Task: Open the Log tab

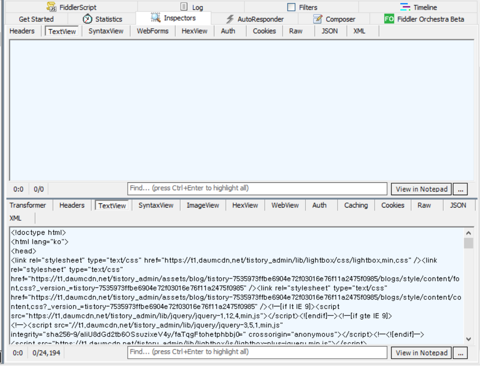Action: point(191,7)
